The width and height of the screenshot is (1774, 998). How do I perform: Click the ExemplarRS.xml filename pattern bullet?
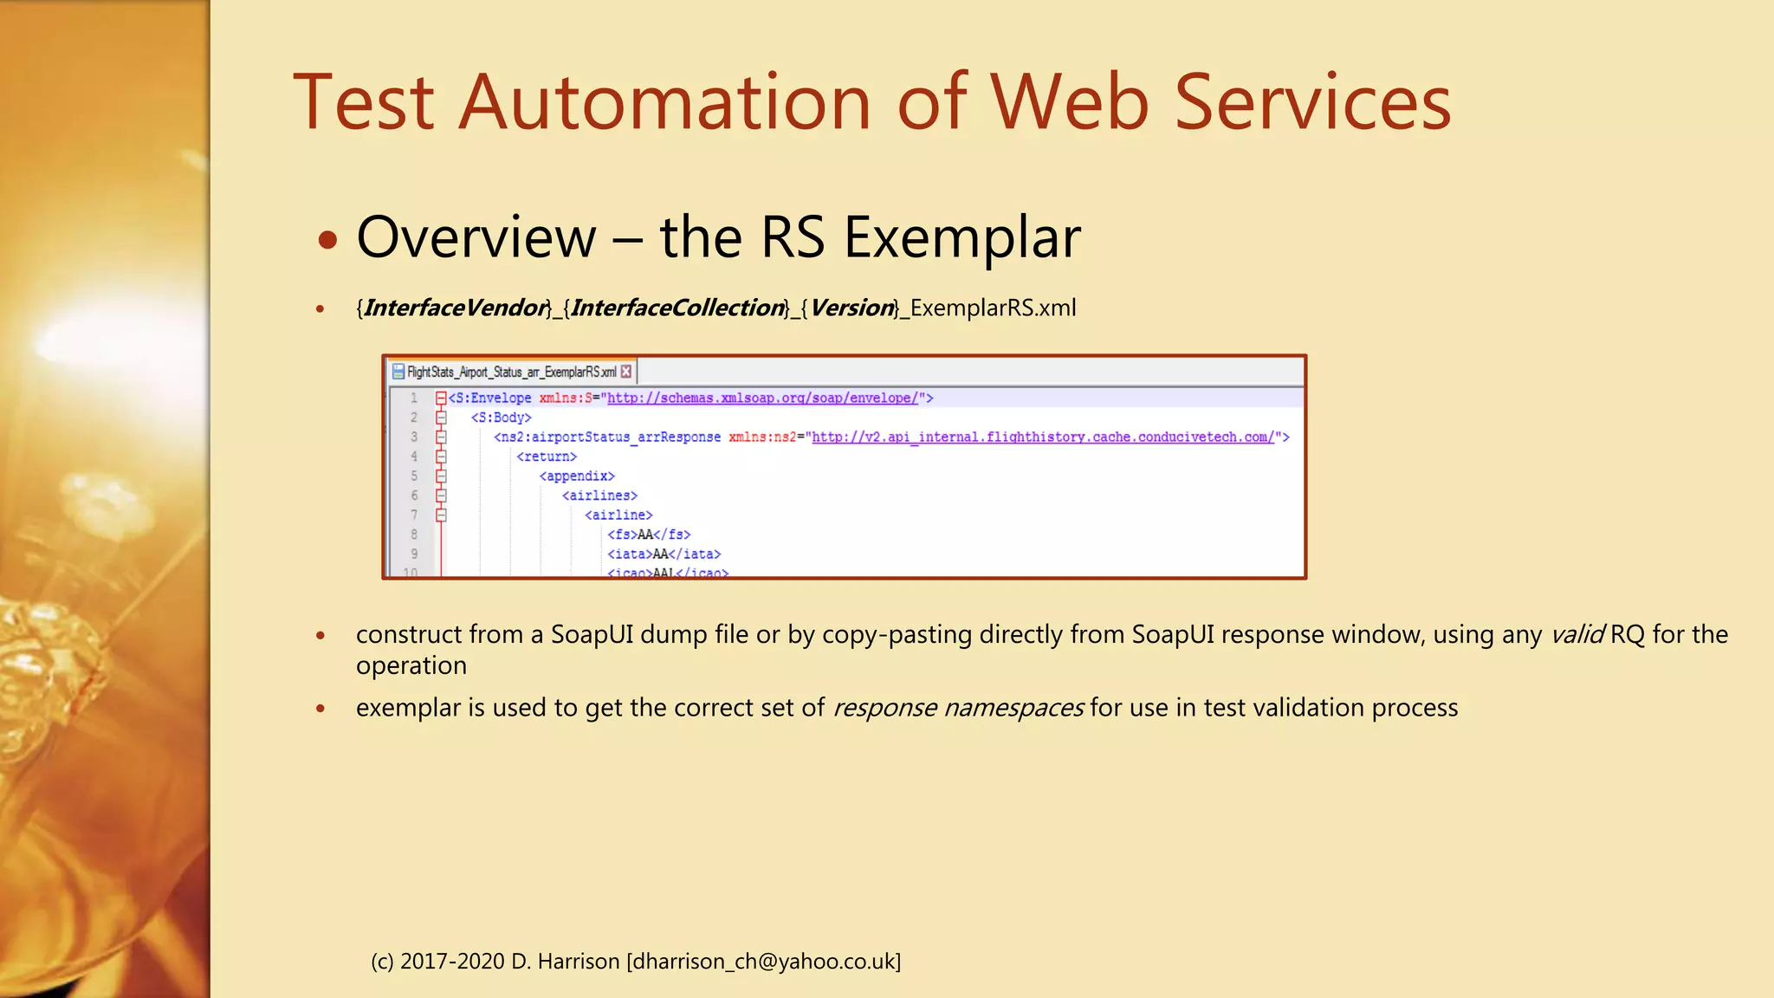pyautogui.click(x=715, y=308)
